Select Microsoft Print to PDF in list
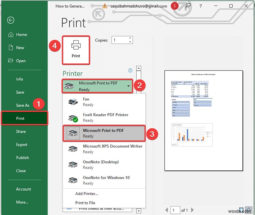This screenshot has width=255, height=215. pyautogui.click(x=104, y=133)
